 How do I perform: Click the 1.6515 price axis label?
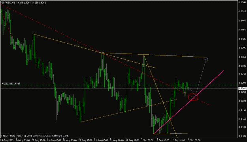pyautogui.click(x=243, y=11)
